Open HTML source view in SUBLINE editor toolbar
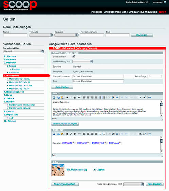Screen dimensions: 169x191 150,134
